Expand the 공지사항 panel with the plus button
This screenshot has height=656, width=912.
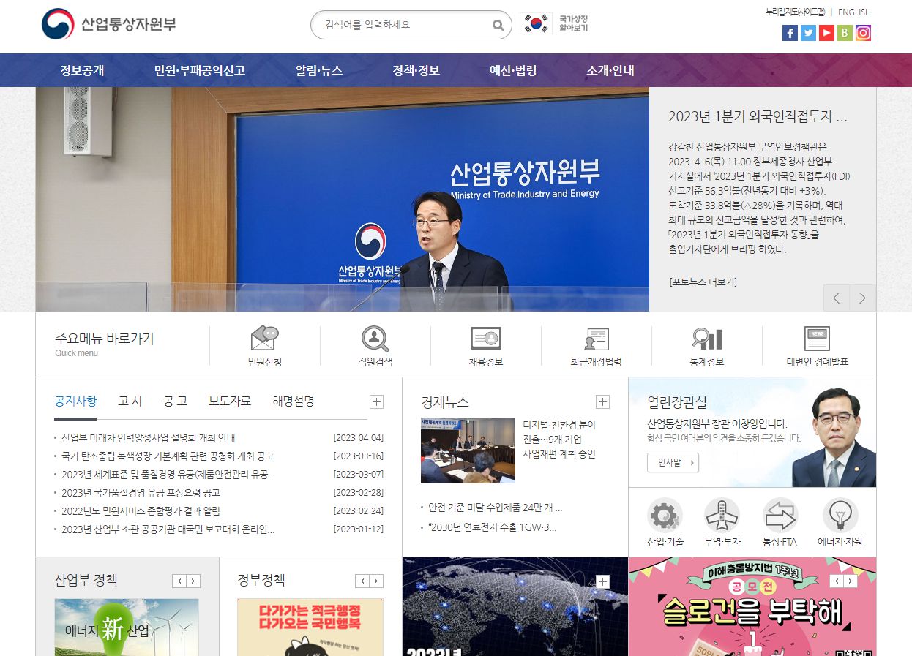pyautogui.click(x=376, y=401)
